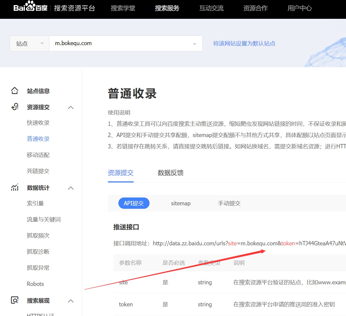Click 是否必选 column header
The image size is (346, 316).
pyautogui.click(x=174, y=263)
